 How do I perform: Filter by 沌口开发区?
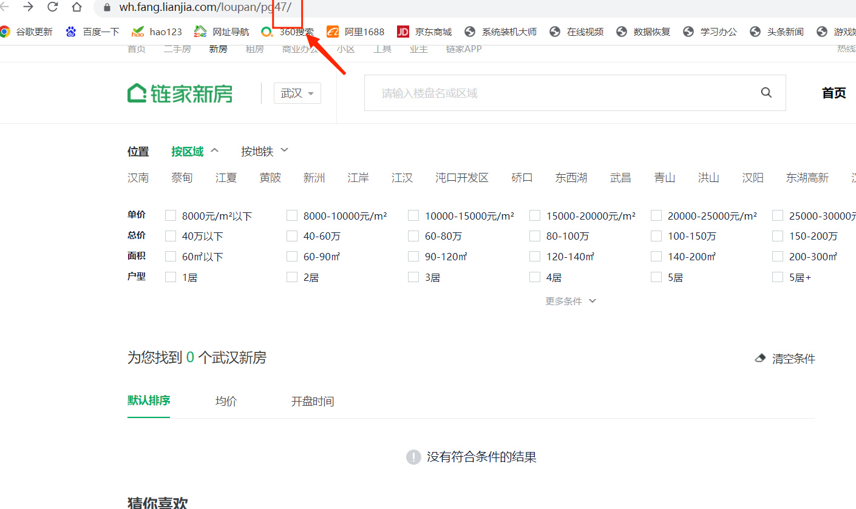coord(462,178)
